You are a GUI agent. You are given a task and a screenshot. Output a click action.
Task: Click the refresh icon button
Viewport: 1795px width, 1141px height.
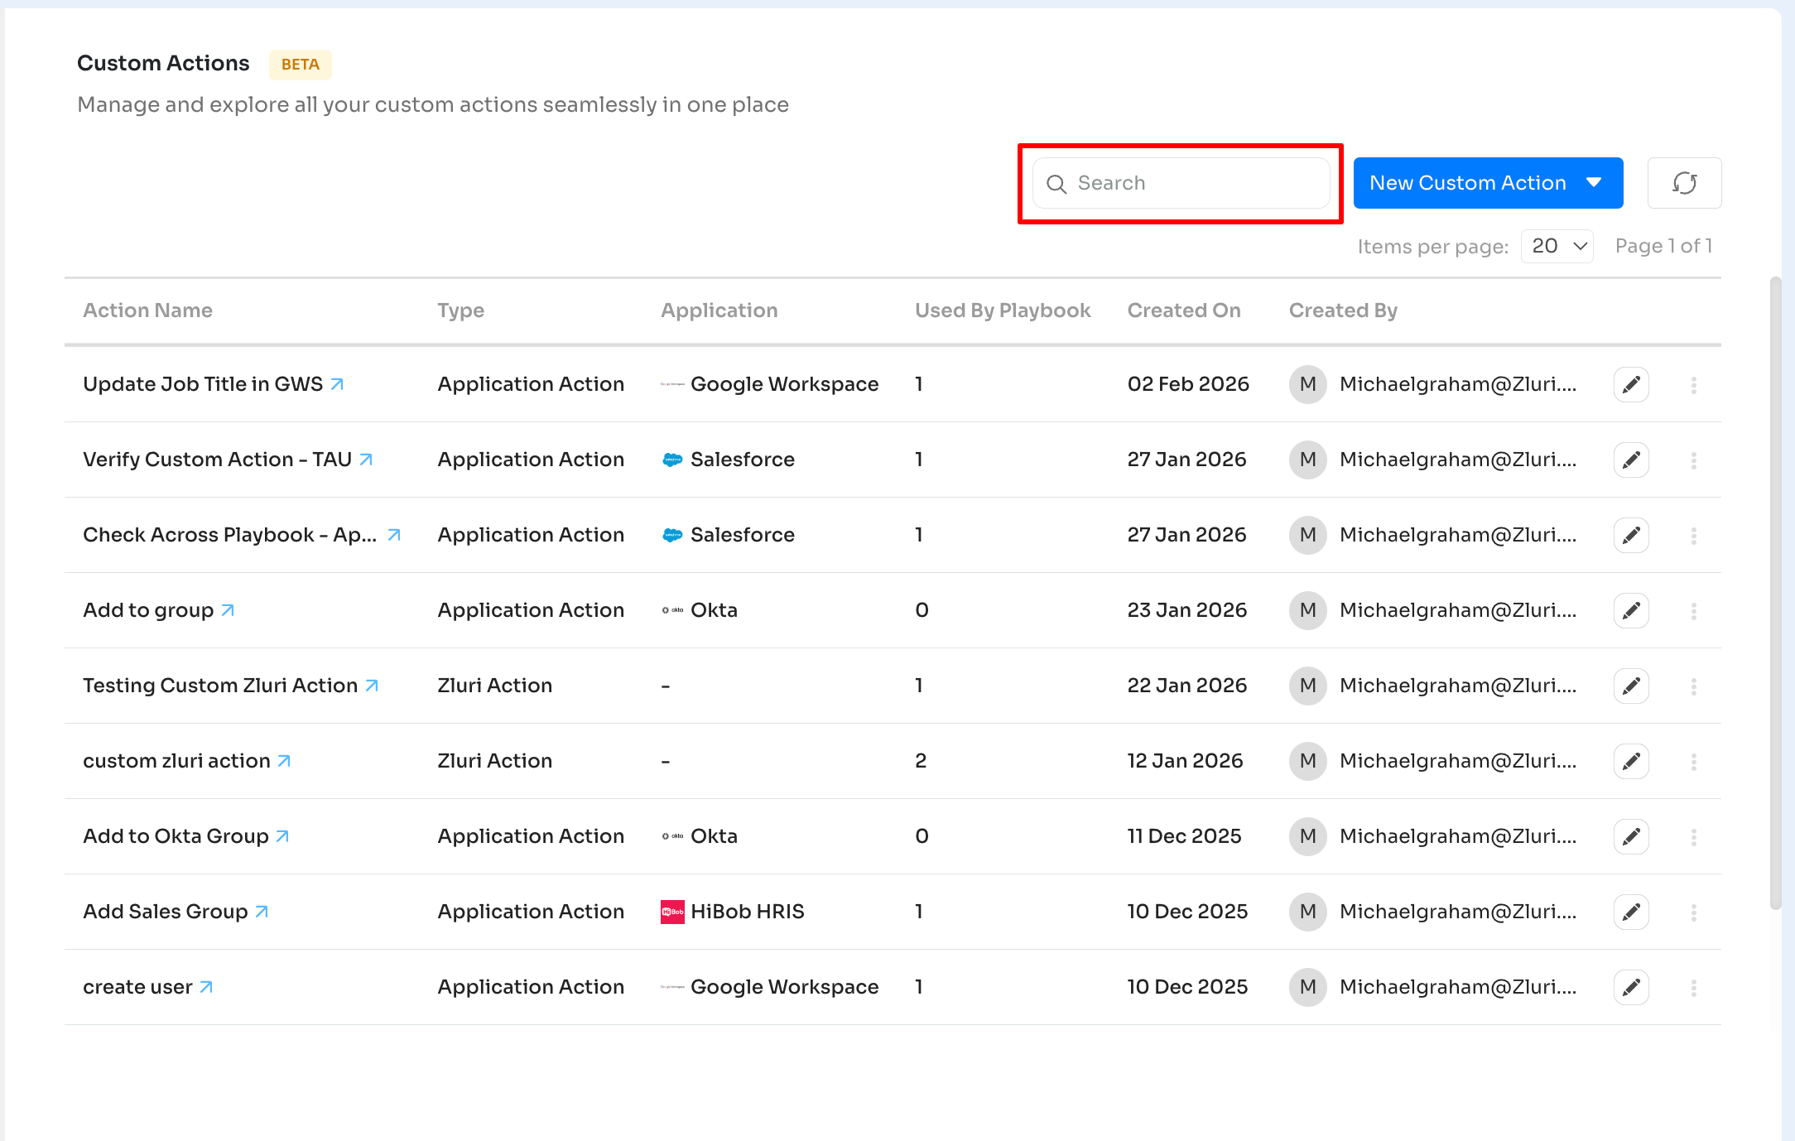(1684, 183)
